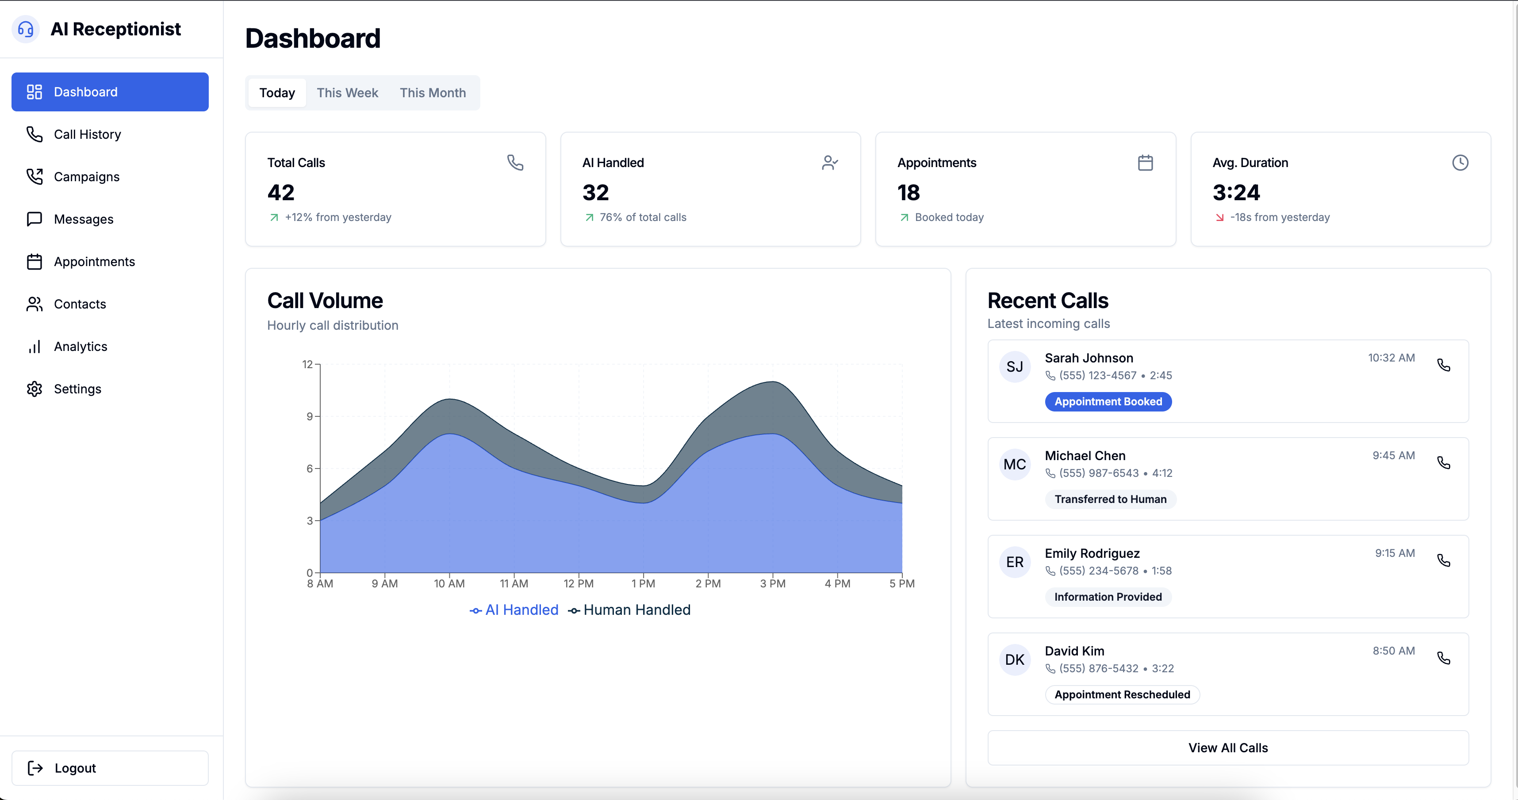Screen dimensions: 1518x800
Task: Select the Campaigns icon in the sidebar
Action: 34,176
